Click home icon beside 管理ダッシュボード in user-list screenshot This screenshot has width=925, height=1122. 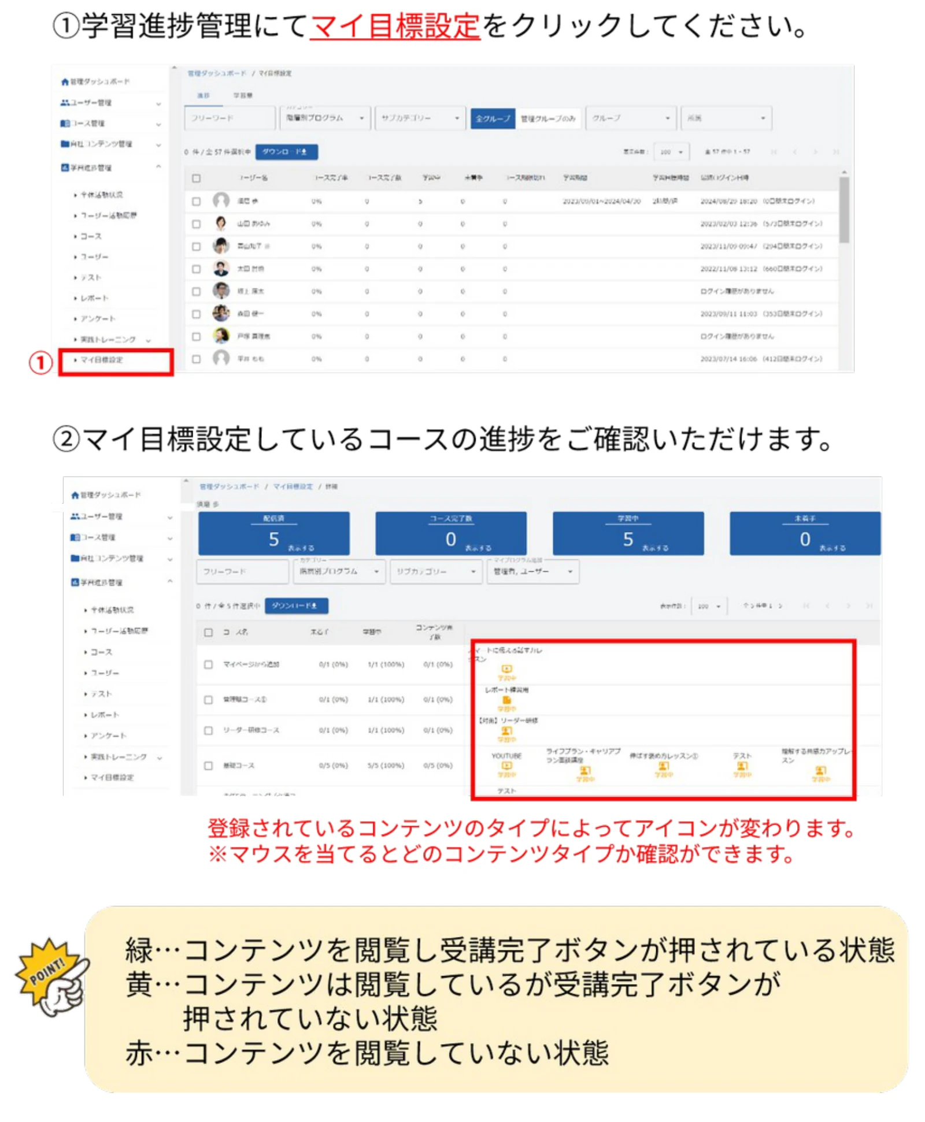pyautogui.click(x=65, y=81)
